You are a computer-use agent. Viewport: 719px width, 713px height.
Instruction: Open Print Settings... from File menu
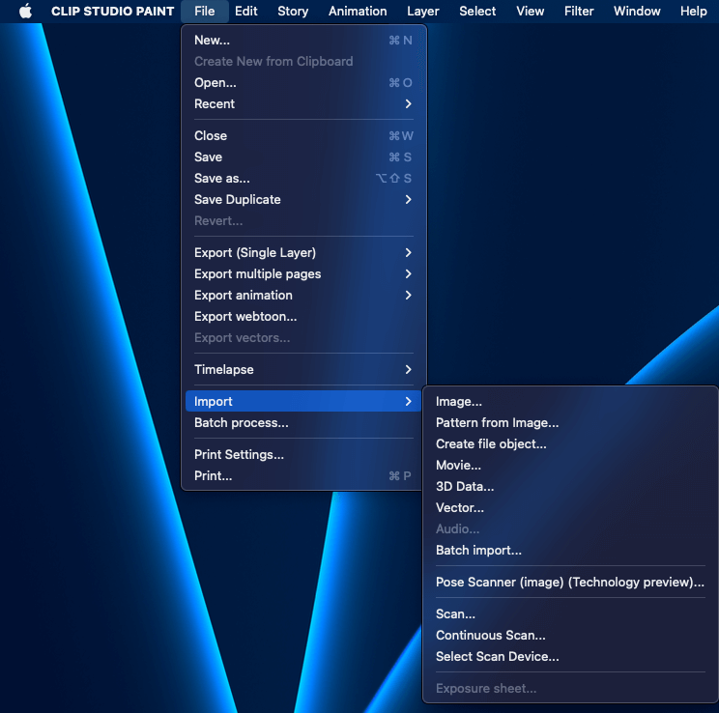[303, 454]
